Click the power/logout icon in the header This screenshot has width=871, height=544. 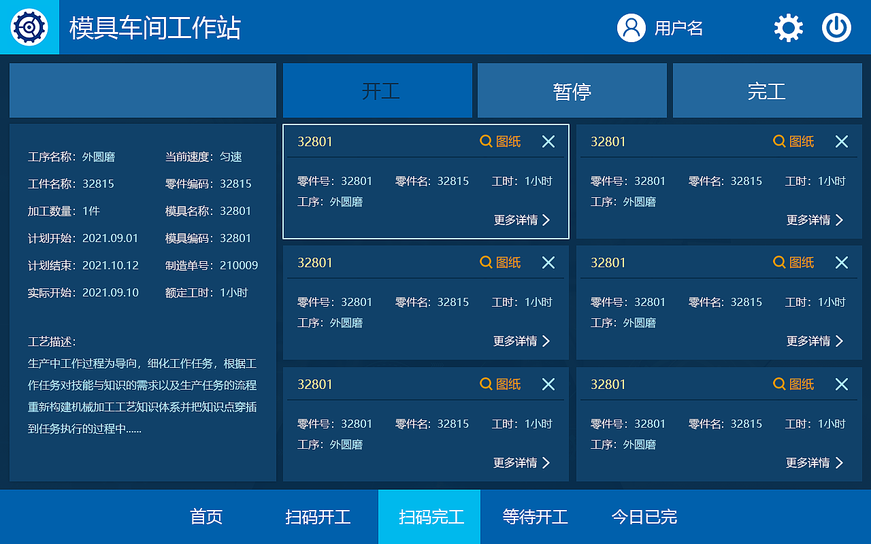click(836, 27)
